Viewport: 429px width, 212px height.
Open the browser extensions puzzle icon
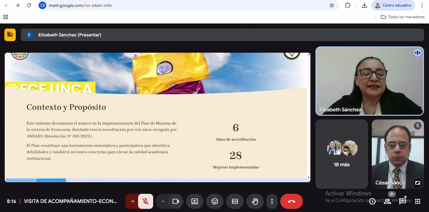coord(348,5)
